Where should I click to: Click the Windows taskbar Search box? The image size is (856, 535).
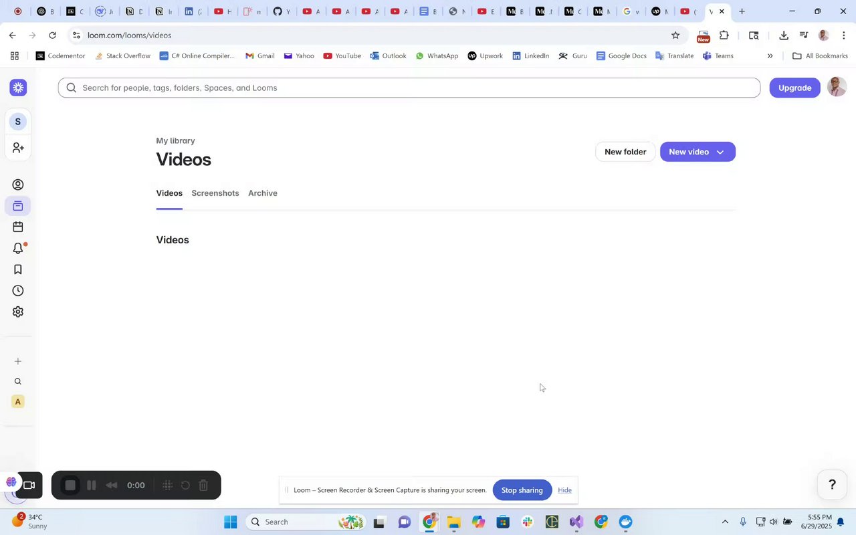305,522
